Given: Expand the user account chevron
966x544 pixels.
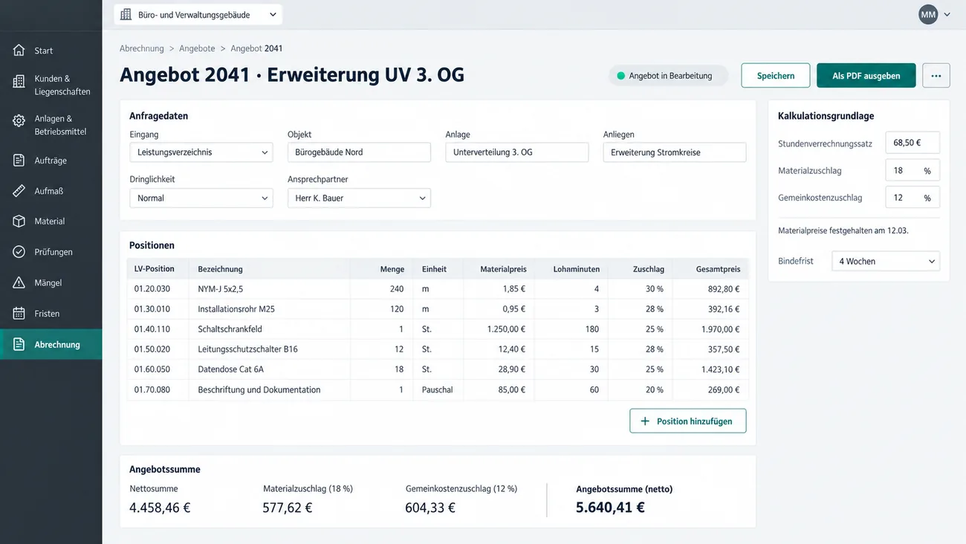Looking at the screenshot, I should (947, 15).
